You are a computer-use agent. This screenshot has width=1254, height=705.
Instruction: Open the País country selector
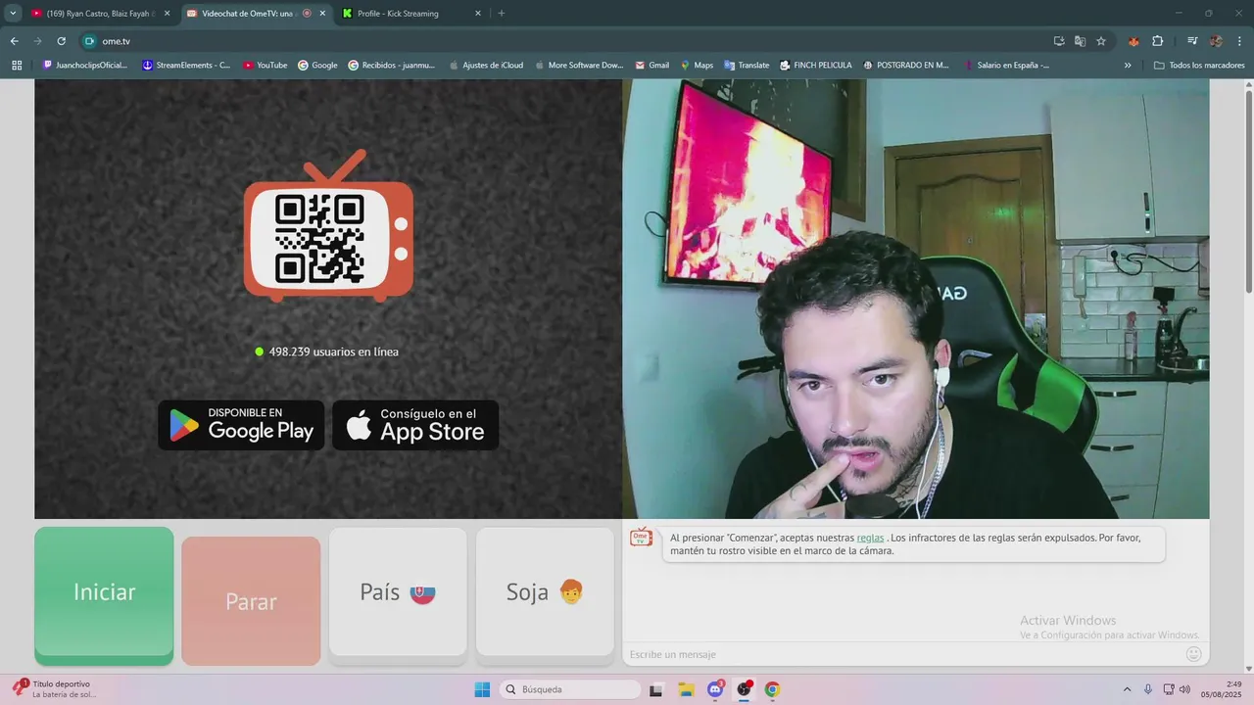[x=398, y=592]
